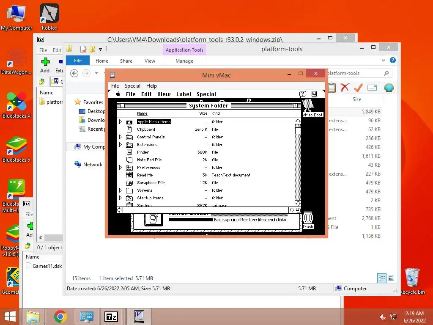The height and width of the screenshot is (325, 433).
Task: Open Roblox desktop shortcut
Action: pos(49,17)
